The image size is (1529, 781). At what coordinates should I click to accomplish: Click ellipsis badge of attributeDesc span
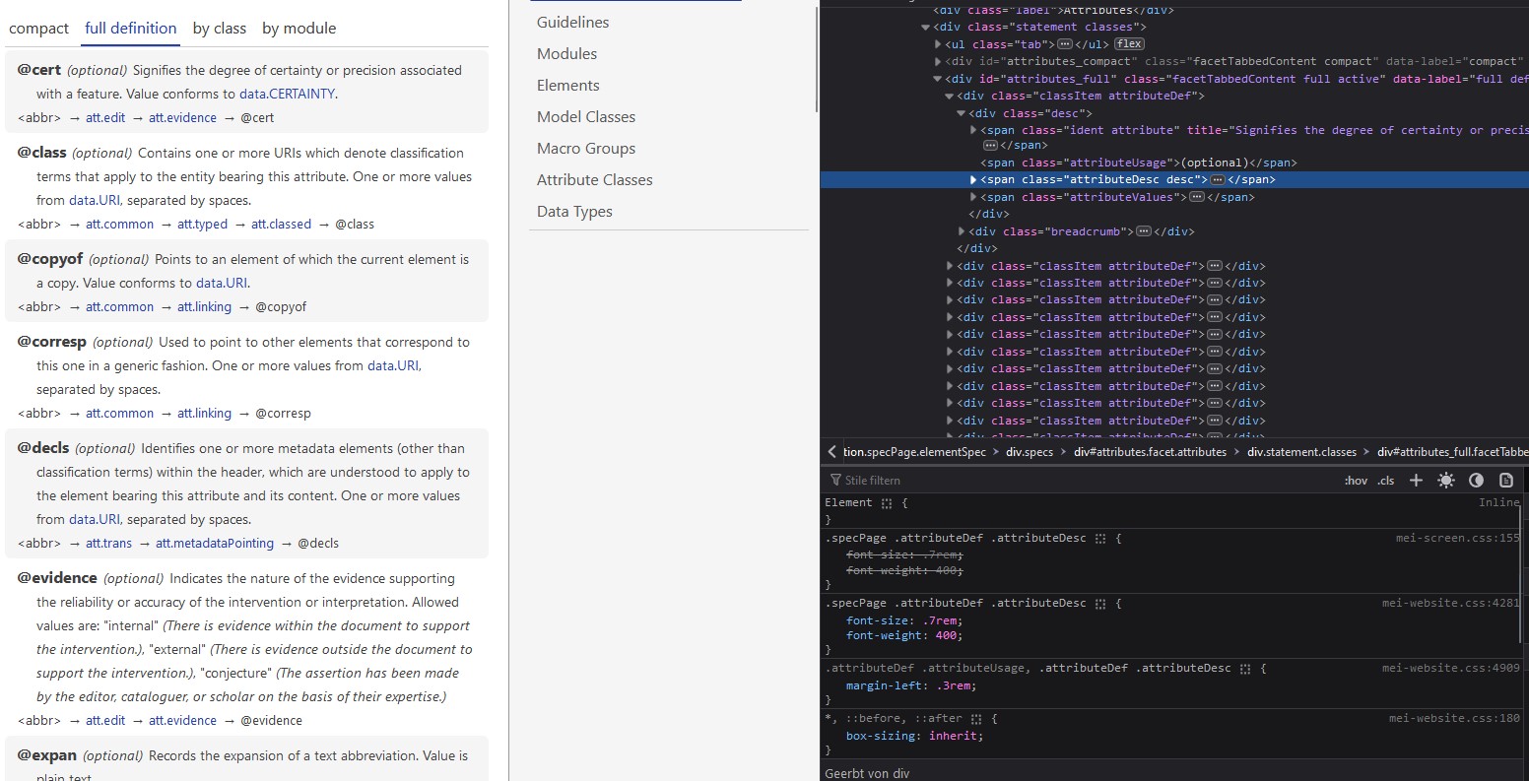pyautogui.click(x=1218, y=180)
